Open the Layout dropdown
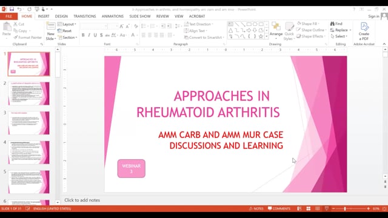This screenshot has height=218, width=388. pyautogui.click(x=67, y=24)
